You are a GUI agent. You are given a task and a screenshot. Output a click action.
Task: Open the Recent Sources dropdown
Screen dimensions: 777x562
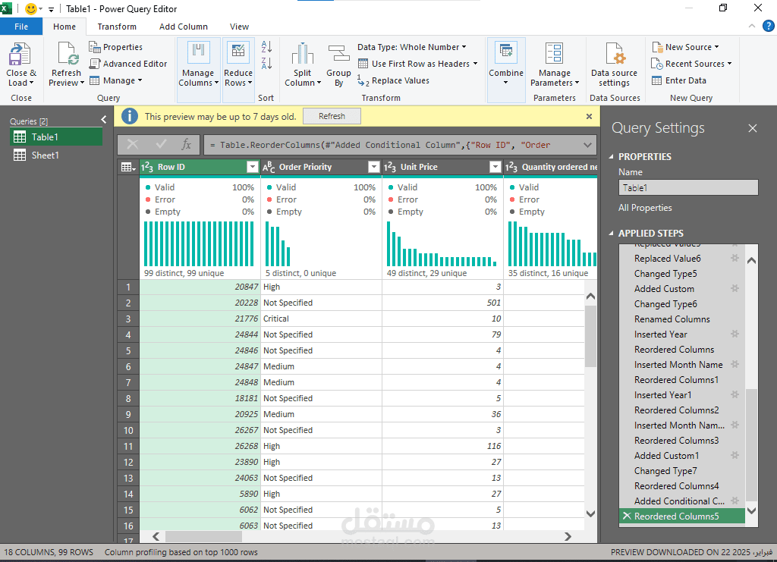[x=691, y=64]
